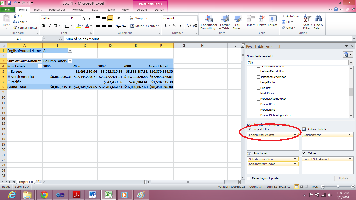The width and height of the screenshot is (356, 200).
Task: Check the ProductKey field
Action: 258,104
